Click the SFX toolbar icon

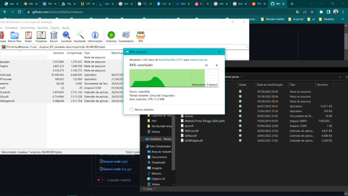(141, 37)
